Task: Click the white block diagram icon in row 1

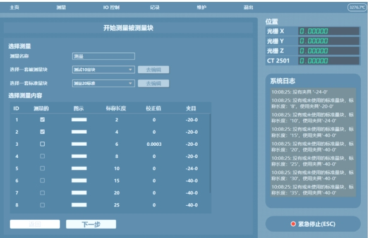Action: click(79, 120)
